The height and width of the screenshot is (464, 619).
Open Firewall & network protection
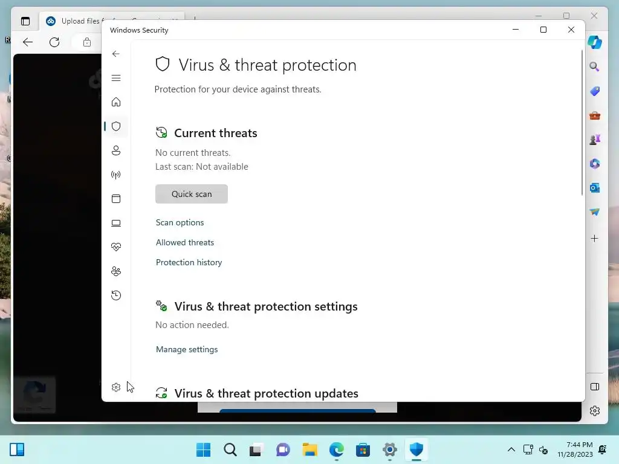click(115, 175)
